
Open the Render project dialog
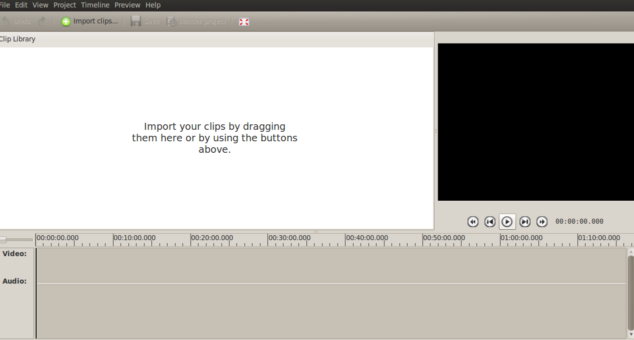196,21
